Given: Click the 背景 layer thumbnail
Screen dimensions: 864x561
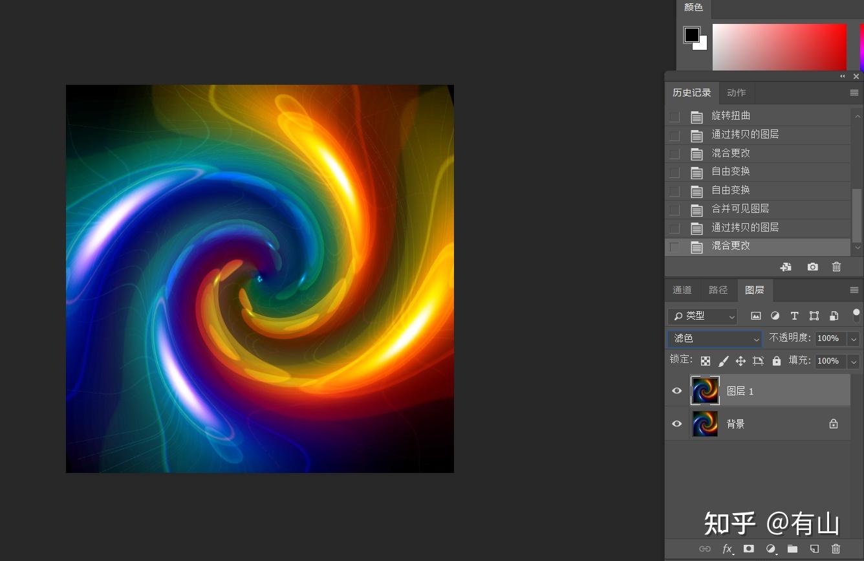Looking at the screenshot, I should 705,424.
